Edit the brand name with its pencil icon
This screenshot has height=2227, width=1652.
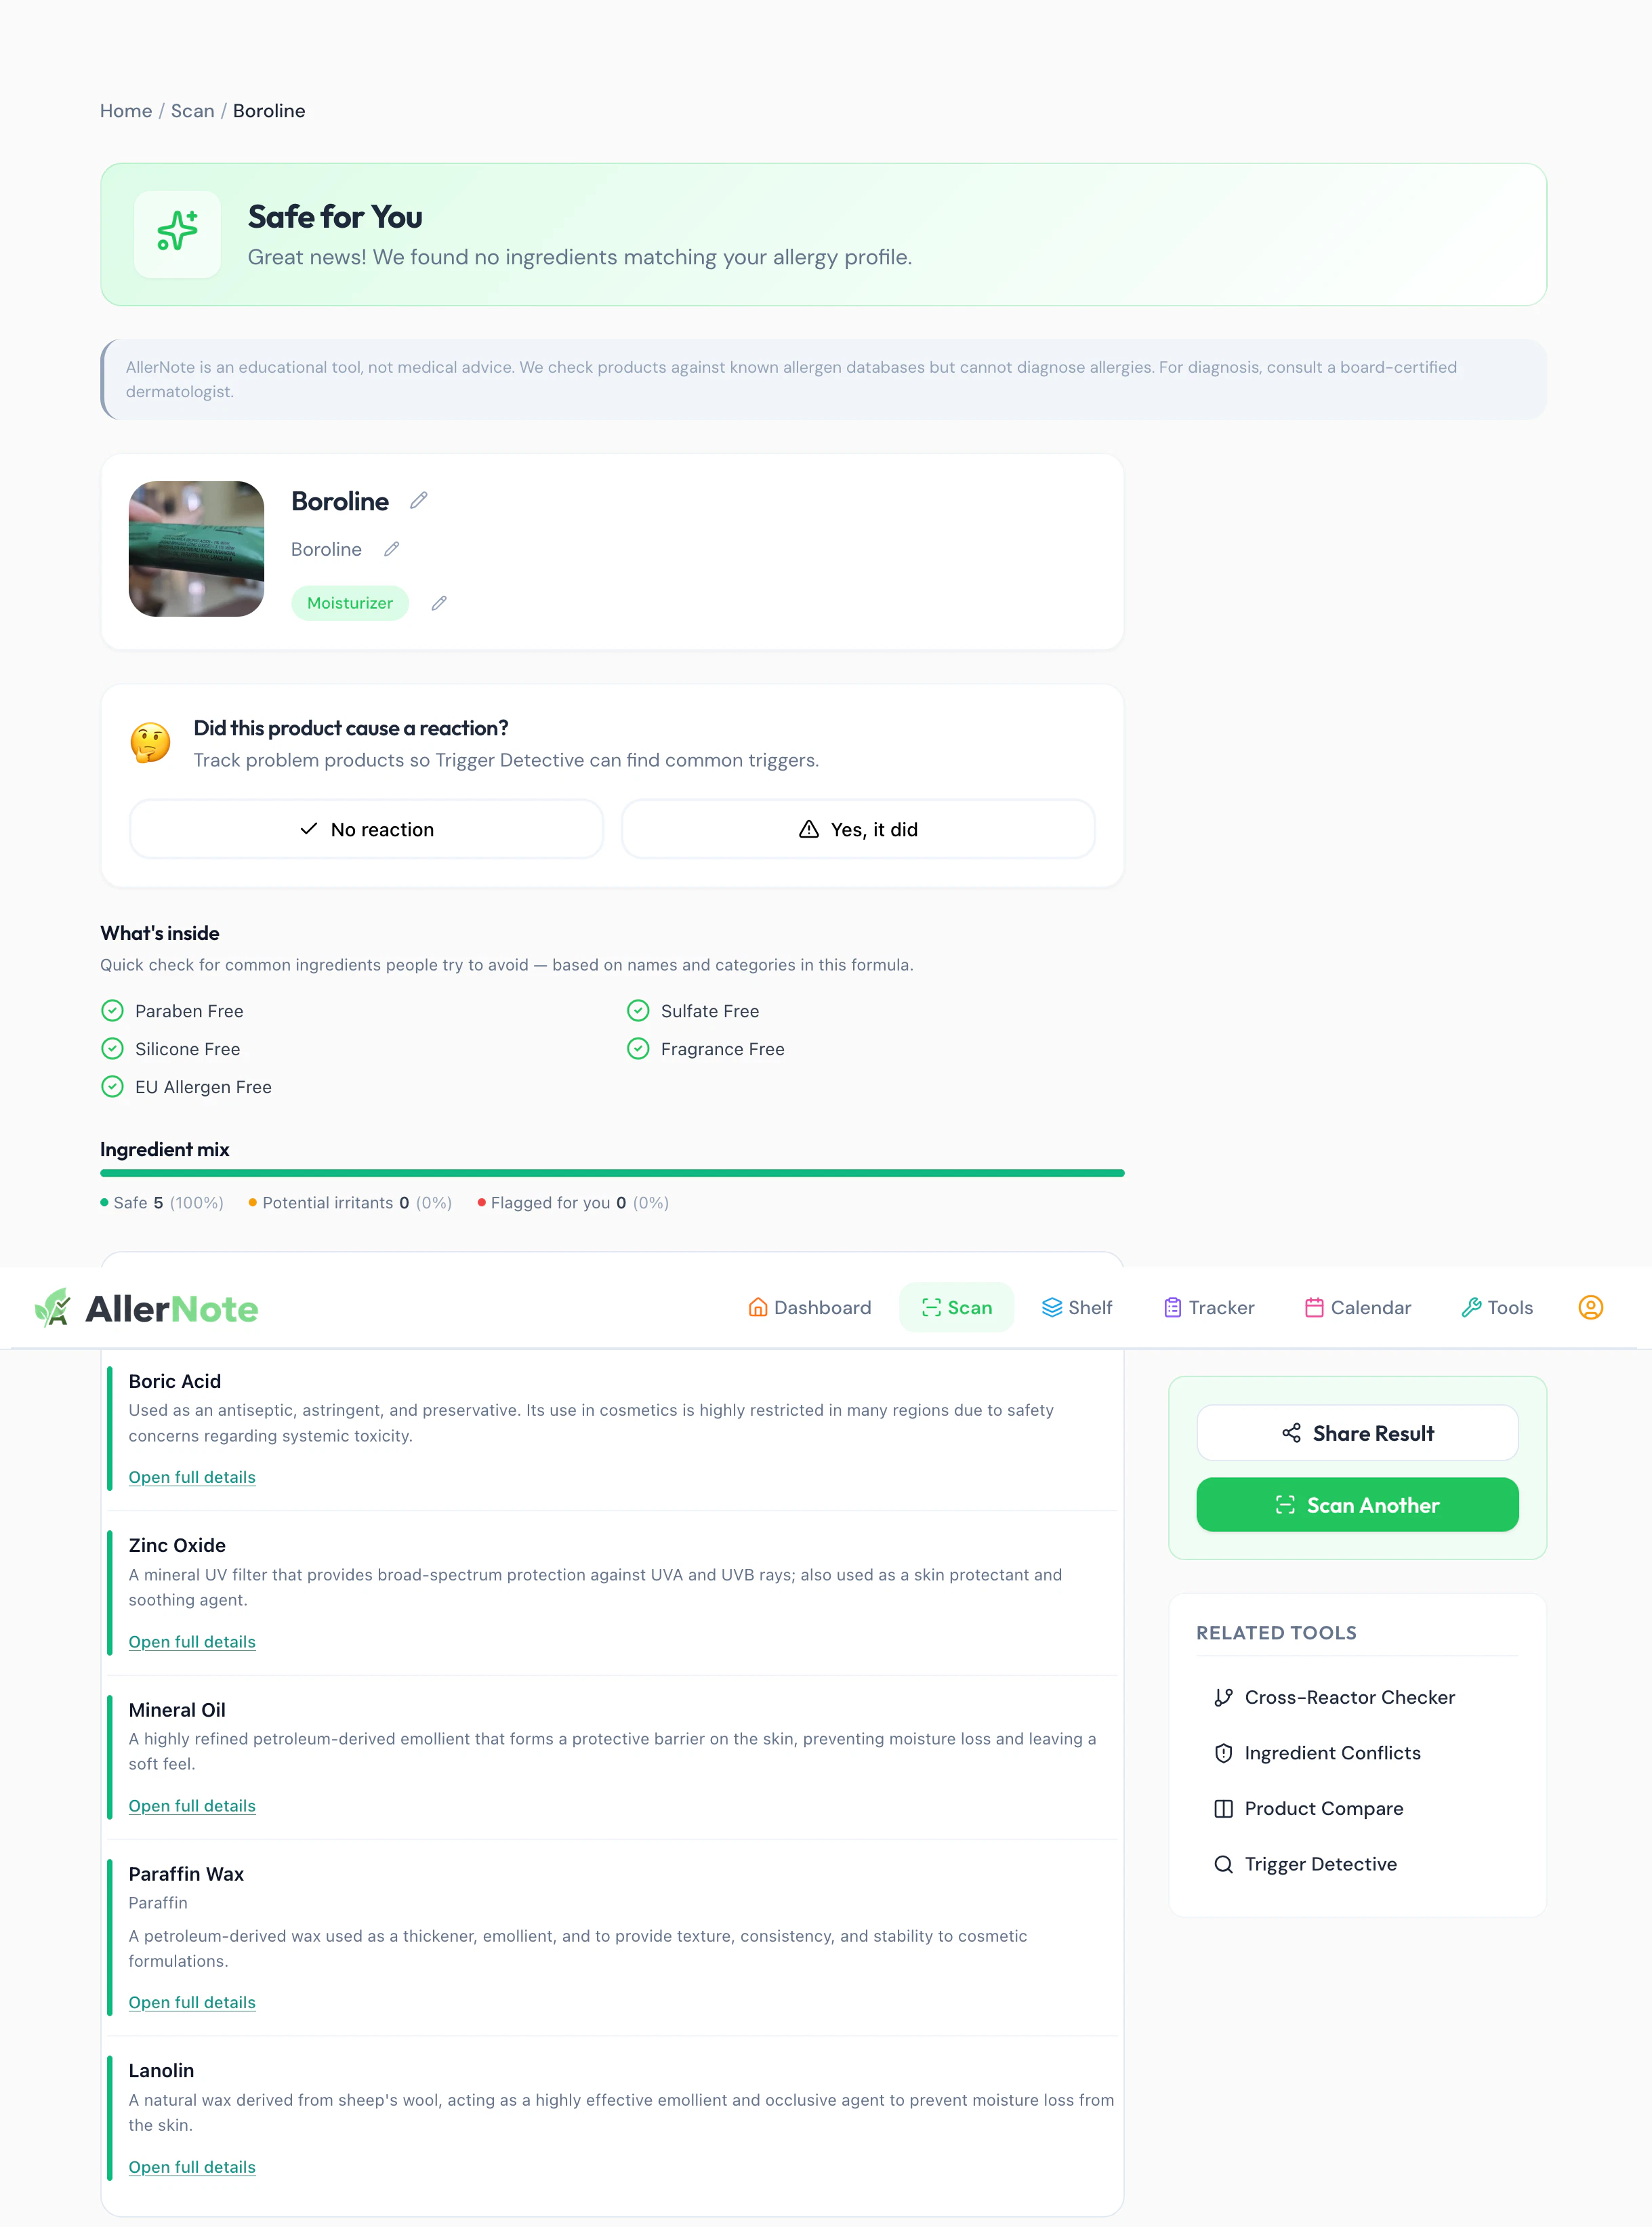coord(392,549)
